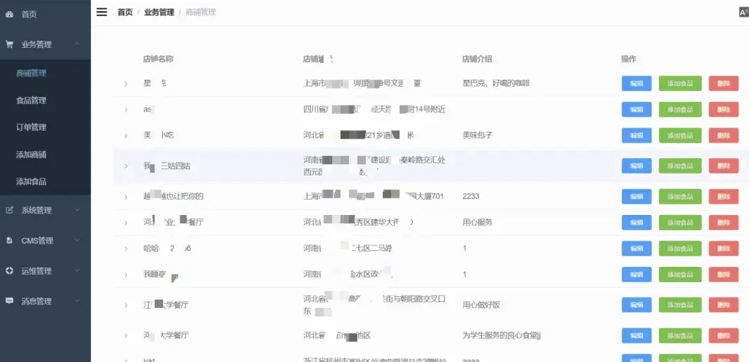
Task: Click the icon beside 运维管理
Action: [9, 270]
